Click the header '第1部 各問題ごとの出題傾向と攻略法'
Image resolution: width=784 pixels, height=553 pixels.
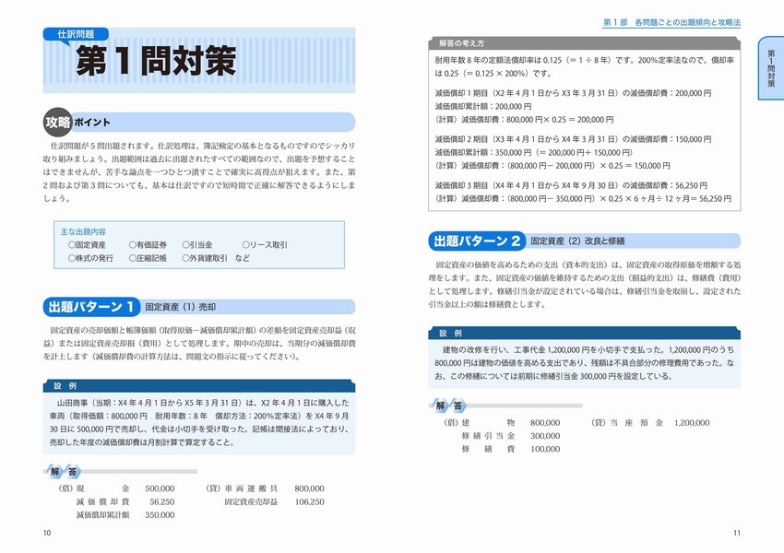(671, 22)
